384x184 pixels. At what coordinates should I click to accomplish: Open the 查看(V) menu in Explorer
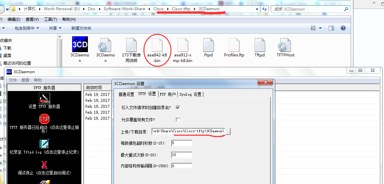pos(32,19)
